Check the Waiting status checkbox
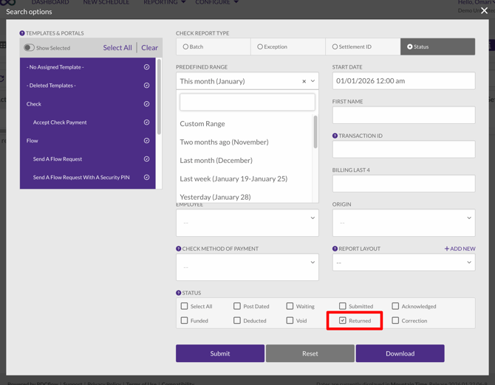Image resolution: width=495 pixels, height=385 pixels. (x=290, y=306)
